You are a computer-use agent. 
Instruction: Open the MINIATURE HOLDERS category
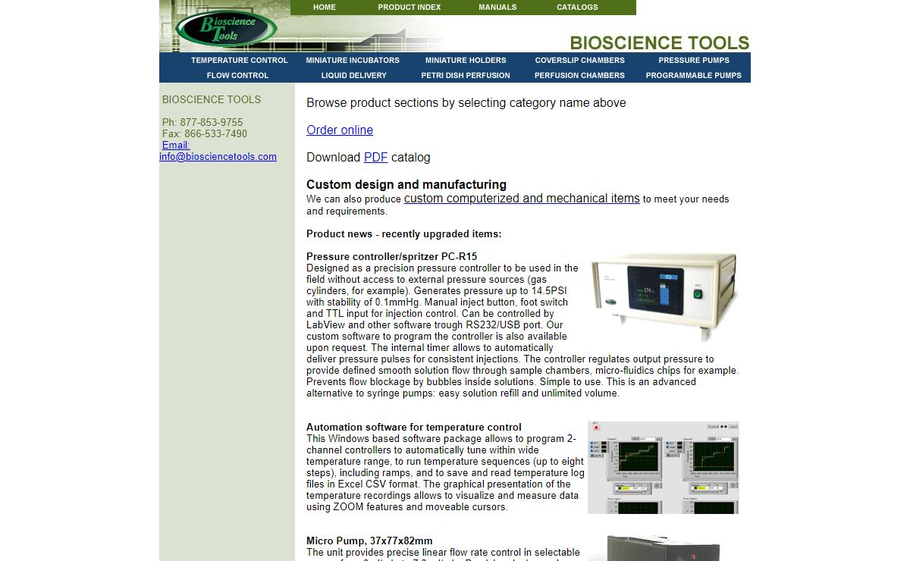[x=466, y=60]
